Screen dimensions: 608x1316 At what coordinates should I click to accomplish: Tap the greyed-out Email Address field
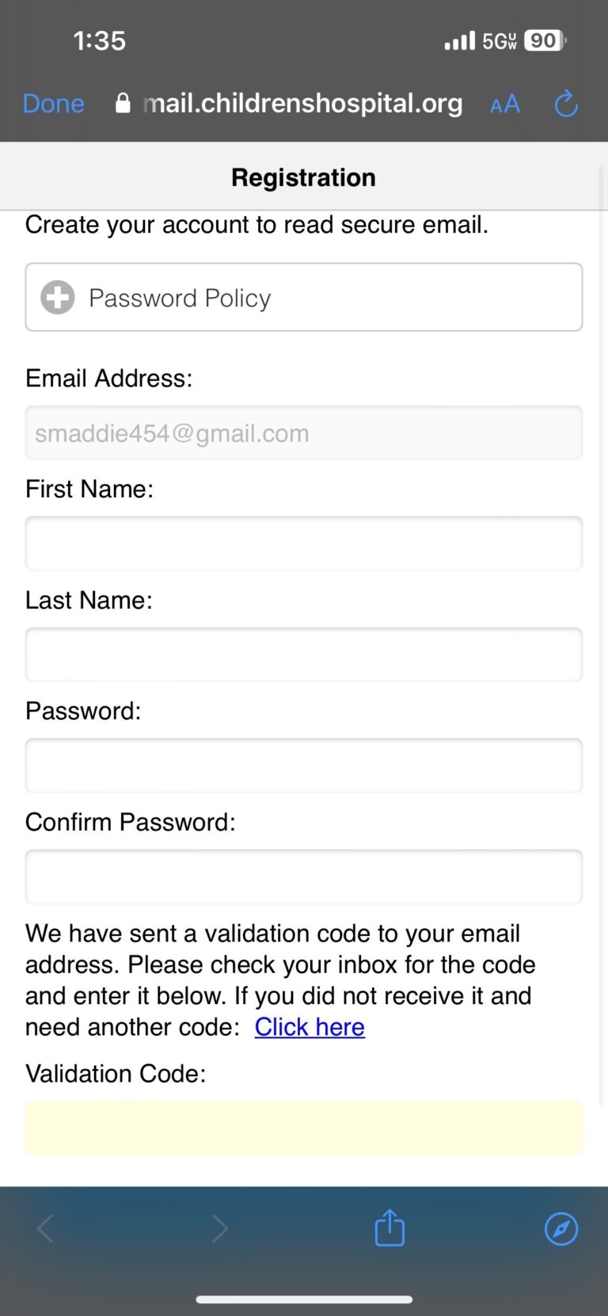tap(303, 433)
